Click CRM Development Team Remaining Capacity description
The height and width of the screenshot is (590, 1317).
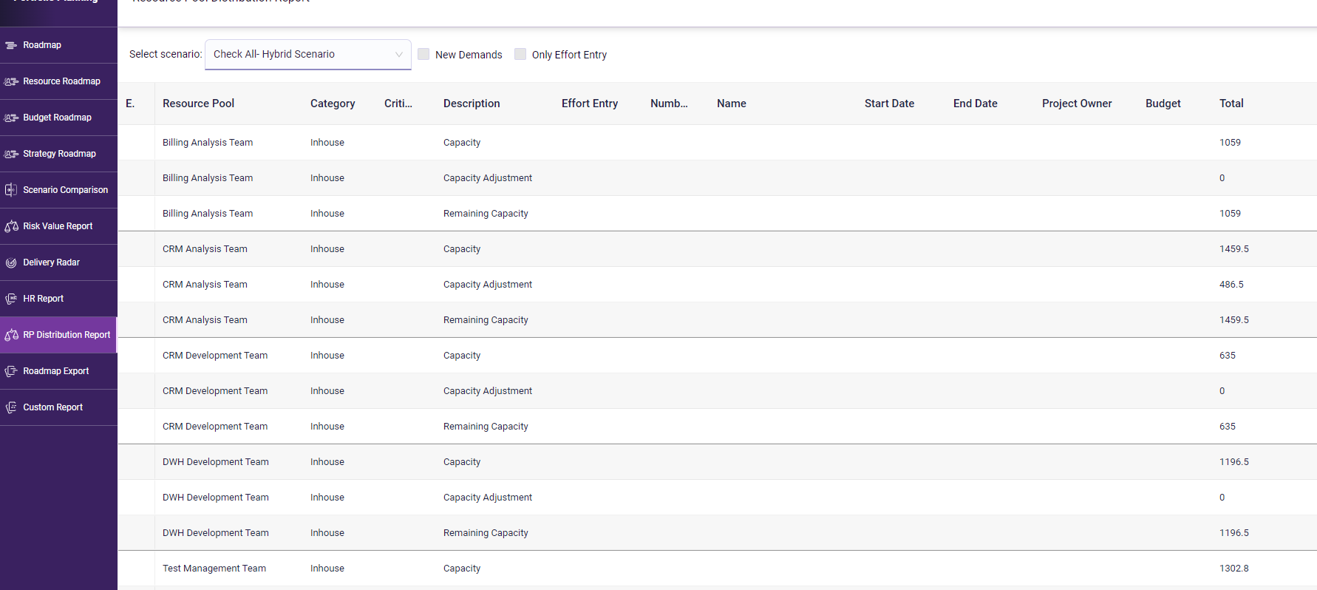tap(486, 427)
